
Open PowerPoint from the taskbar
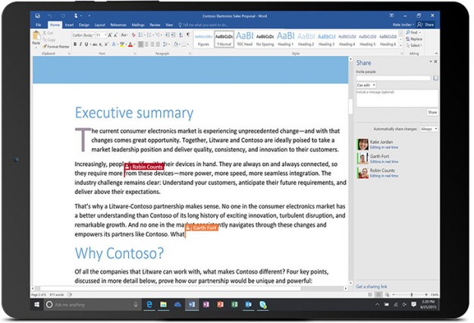(220, 304)
